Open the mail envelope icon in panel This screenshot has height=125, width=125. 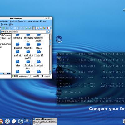point(14,121)
